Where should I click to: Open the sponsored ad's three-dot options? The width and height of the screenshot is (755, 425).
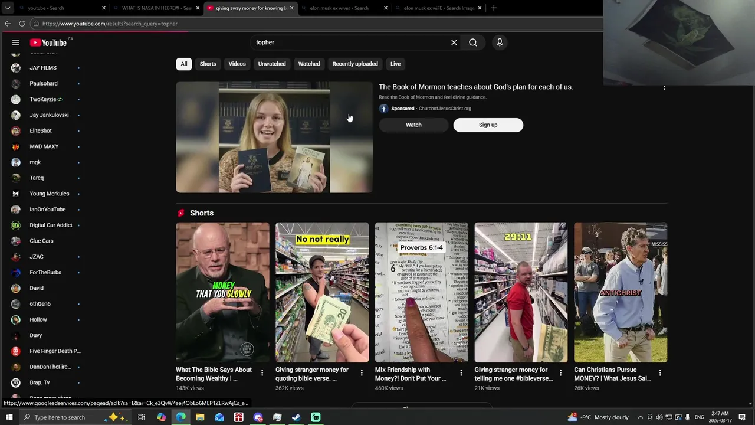tap(664, 87)
